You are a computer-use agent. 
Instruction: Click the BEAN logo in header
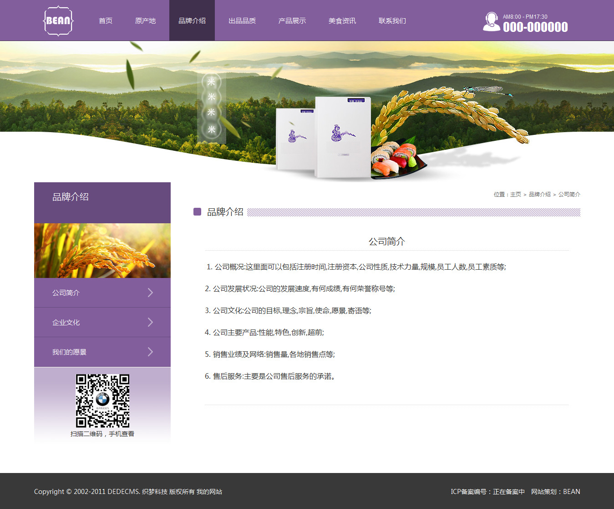58,21
